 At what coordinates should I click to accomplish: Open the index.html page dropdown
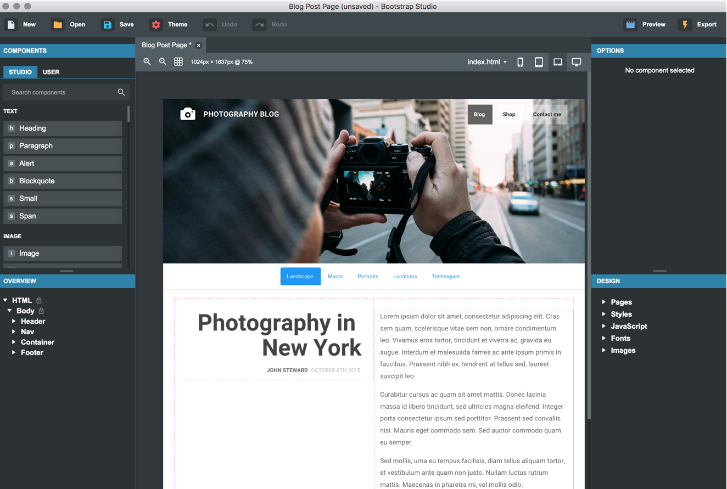[487, 62]
